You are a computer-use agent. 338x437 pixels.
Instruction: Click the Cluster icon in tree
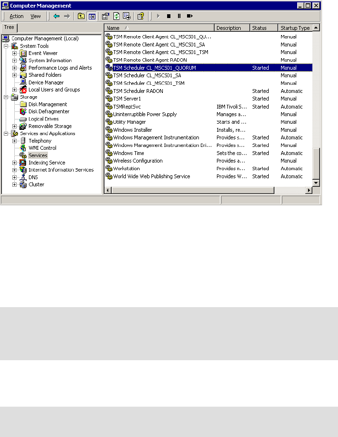(23, 184)
